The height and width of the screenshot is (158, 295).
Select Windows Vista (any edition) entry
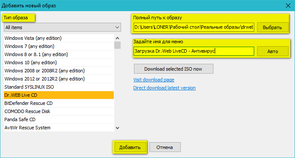tap(59, 38)
